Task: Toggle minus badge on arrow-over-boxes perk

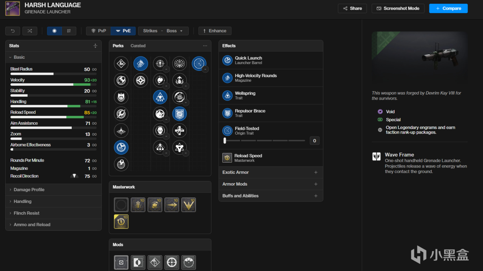Action: [166, 153]
